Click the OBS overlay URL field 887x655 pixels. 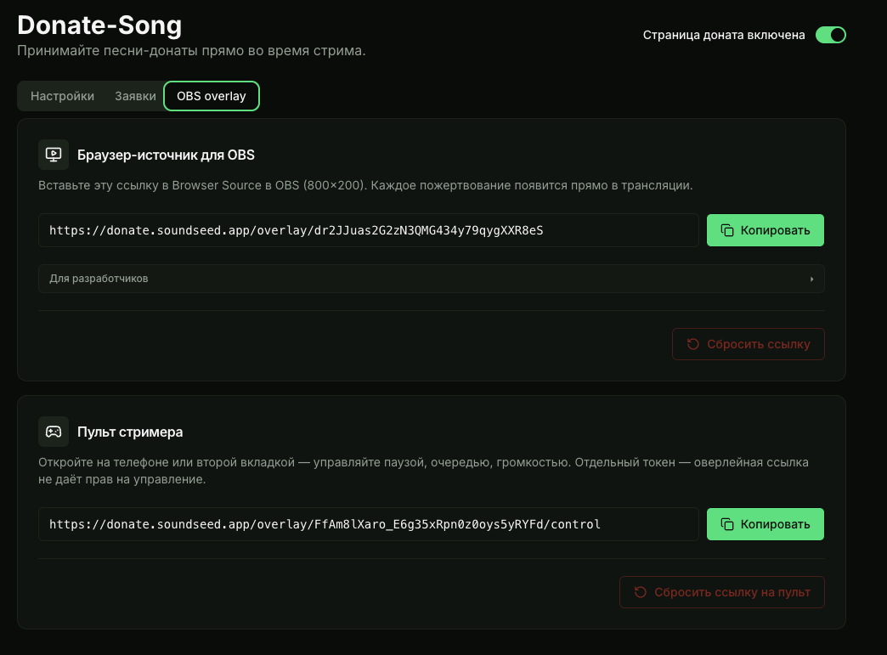click(x=368, y=230)
